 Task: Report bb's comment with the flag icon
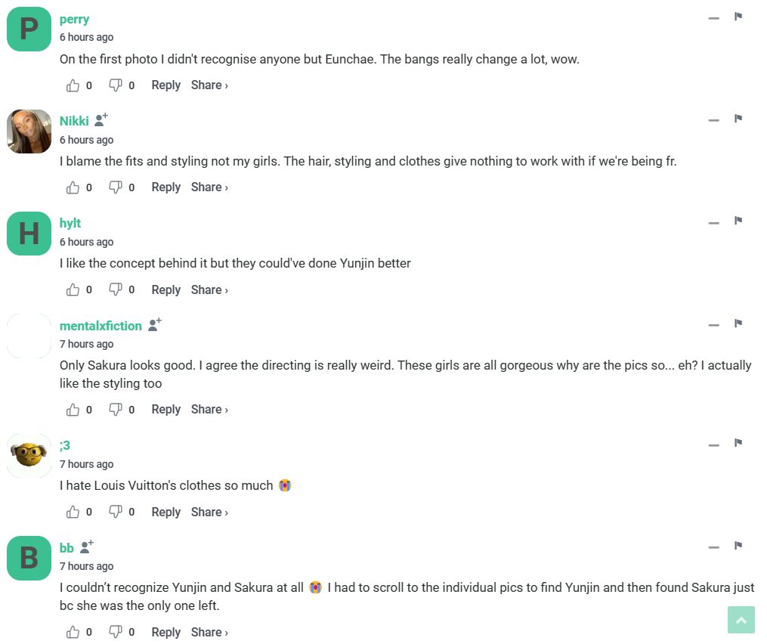(738, 546)
